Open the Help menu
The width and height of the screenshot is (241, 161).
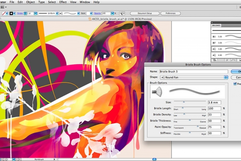pyautogui.click(x=96, y=2)
